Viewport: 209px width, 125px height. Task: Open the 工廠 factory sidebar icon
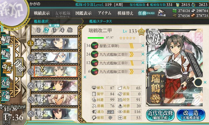tap(5, 96)
